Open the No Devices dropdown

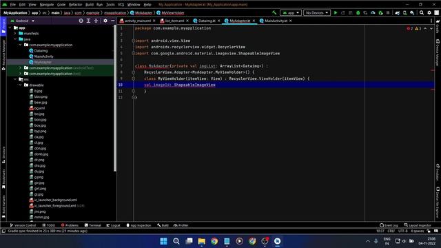[x=317, y=12]
